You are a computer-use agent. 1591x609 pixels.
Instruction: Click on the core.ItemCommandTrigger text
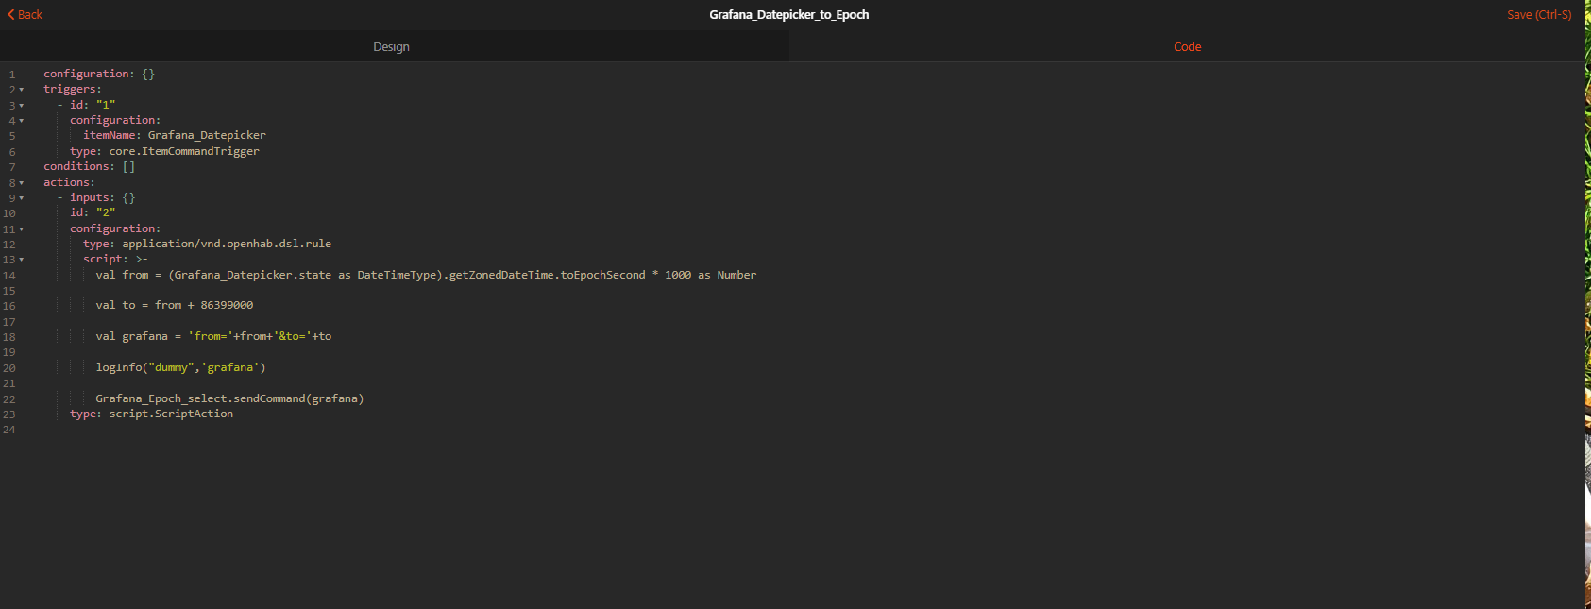coord(183,151)
